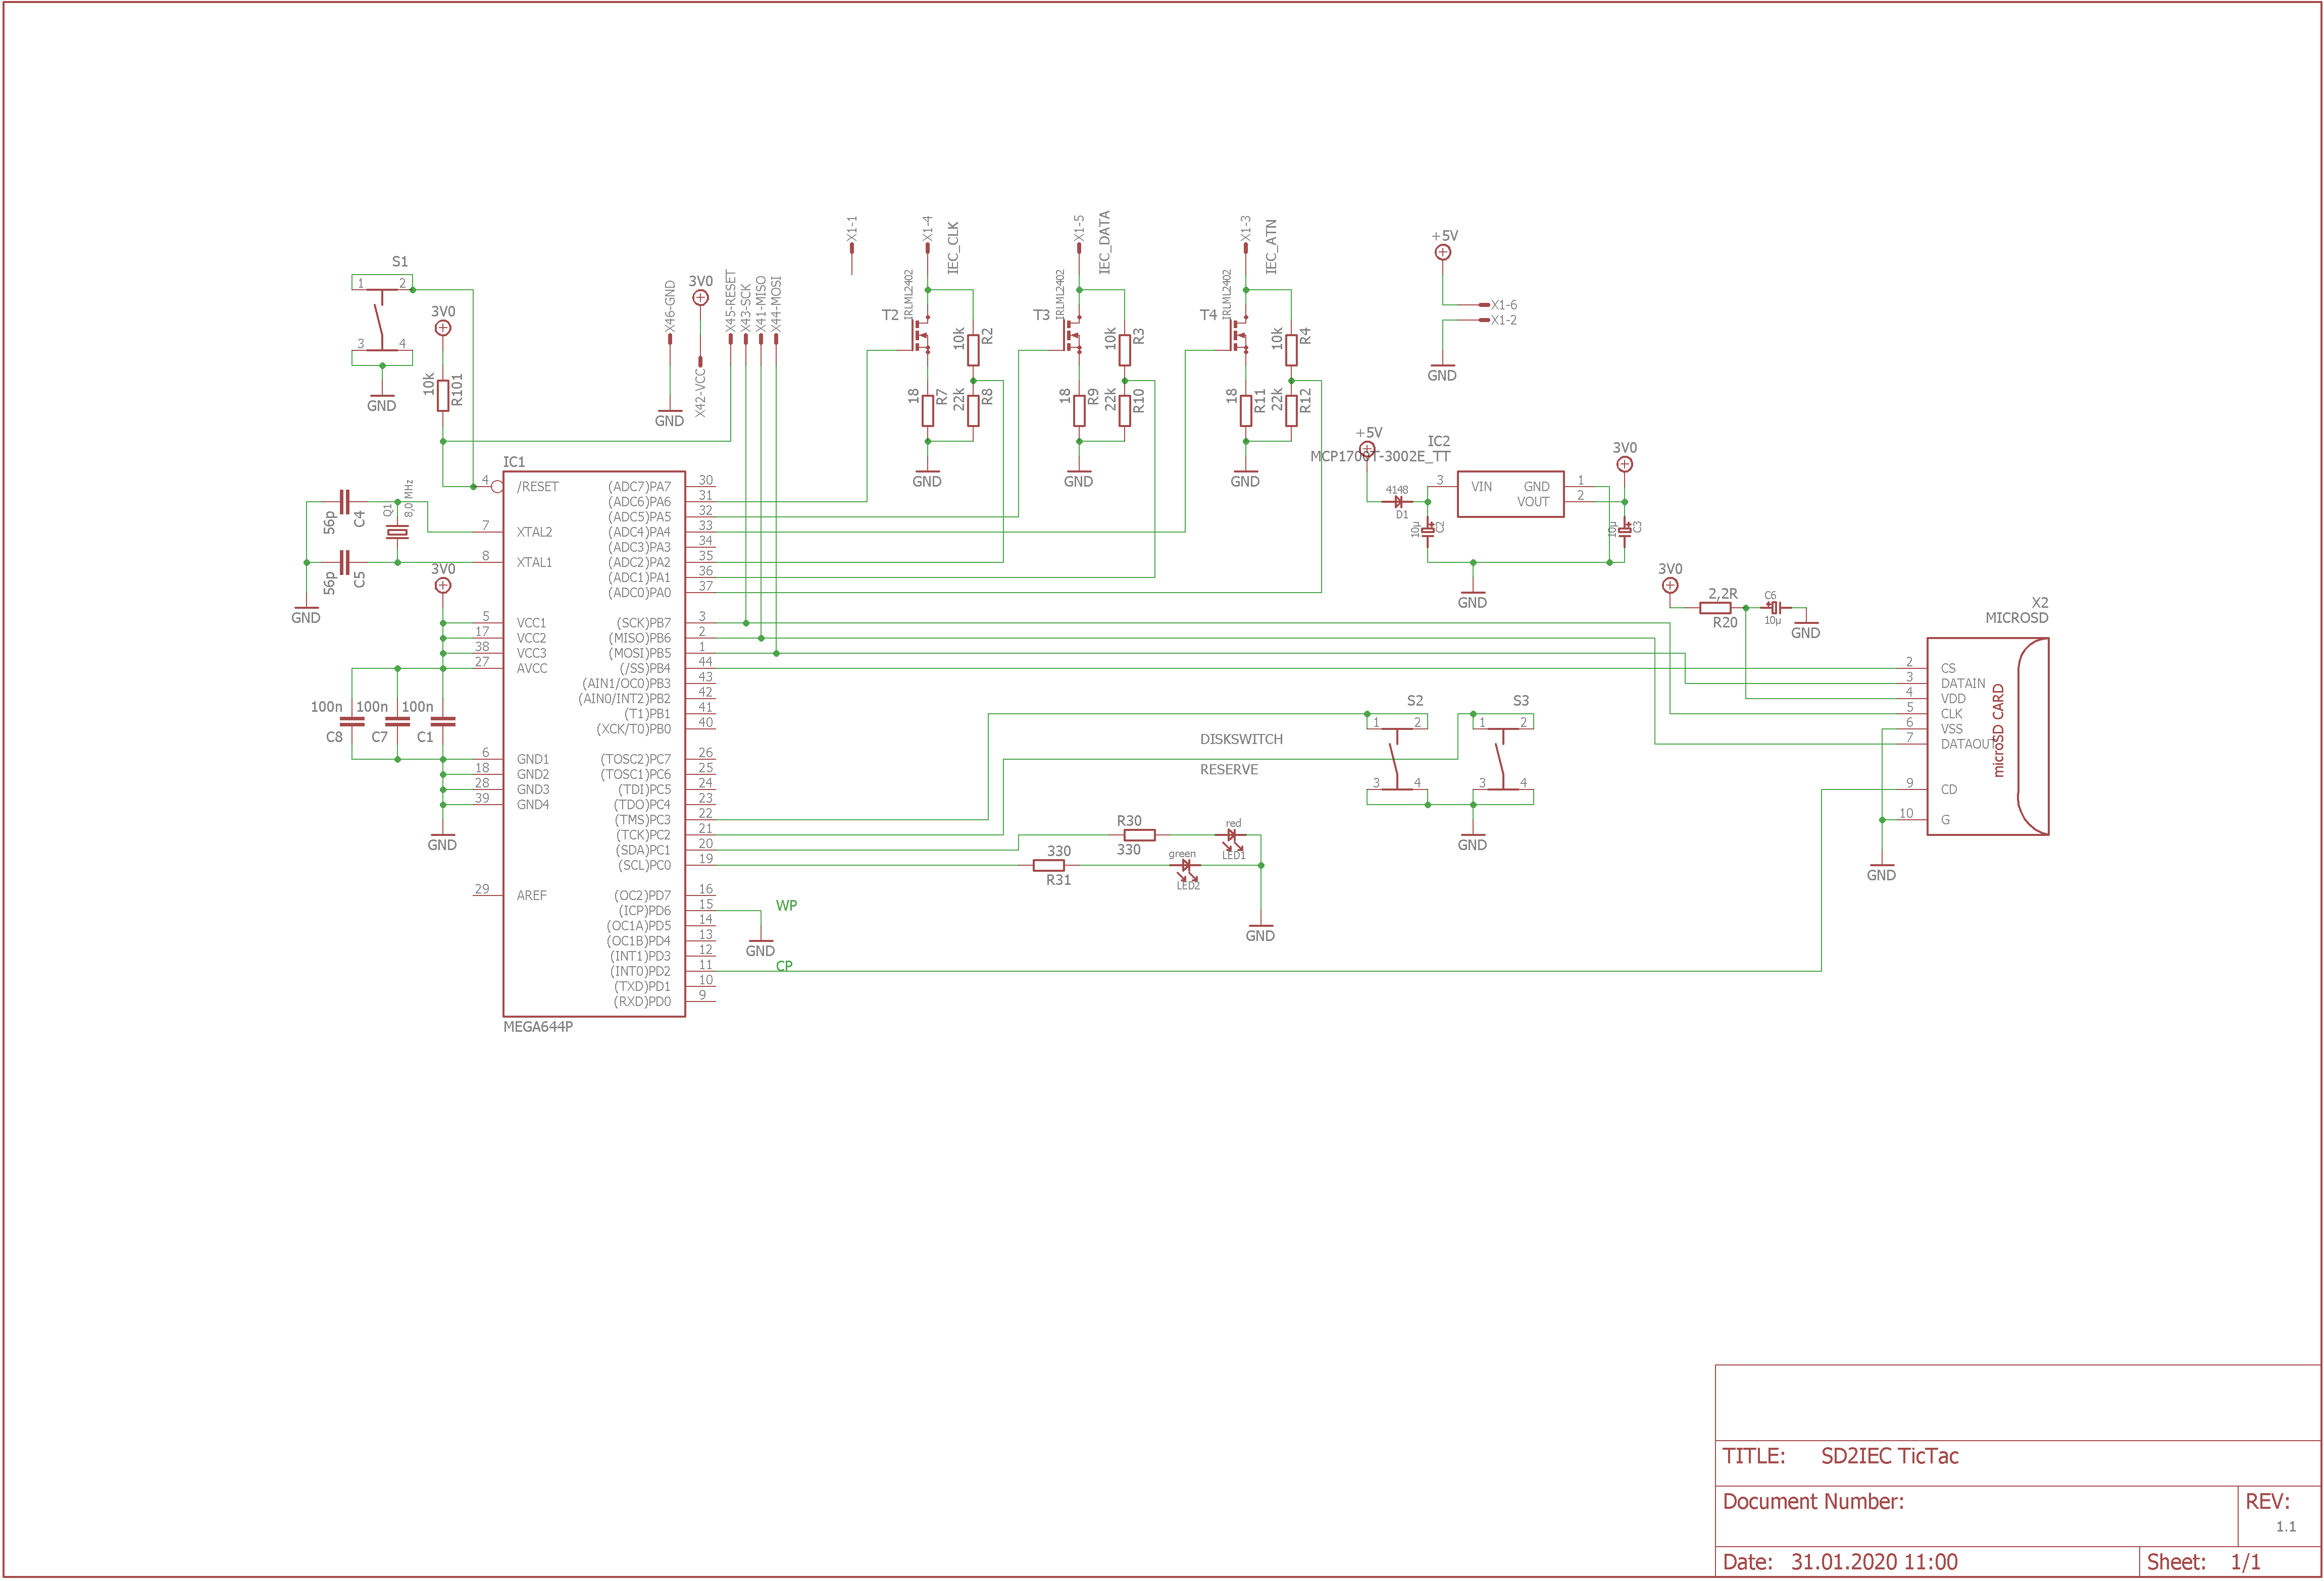Select decoupling capacitor C1
The width and height of the screenshot is (2324, 1581).
coord(443,720)
